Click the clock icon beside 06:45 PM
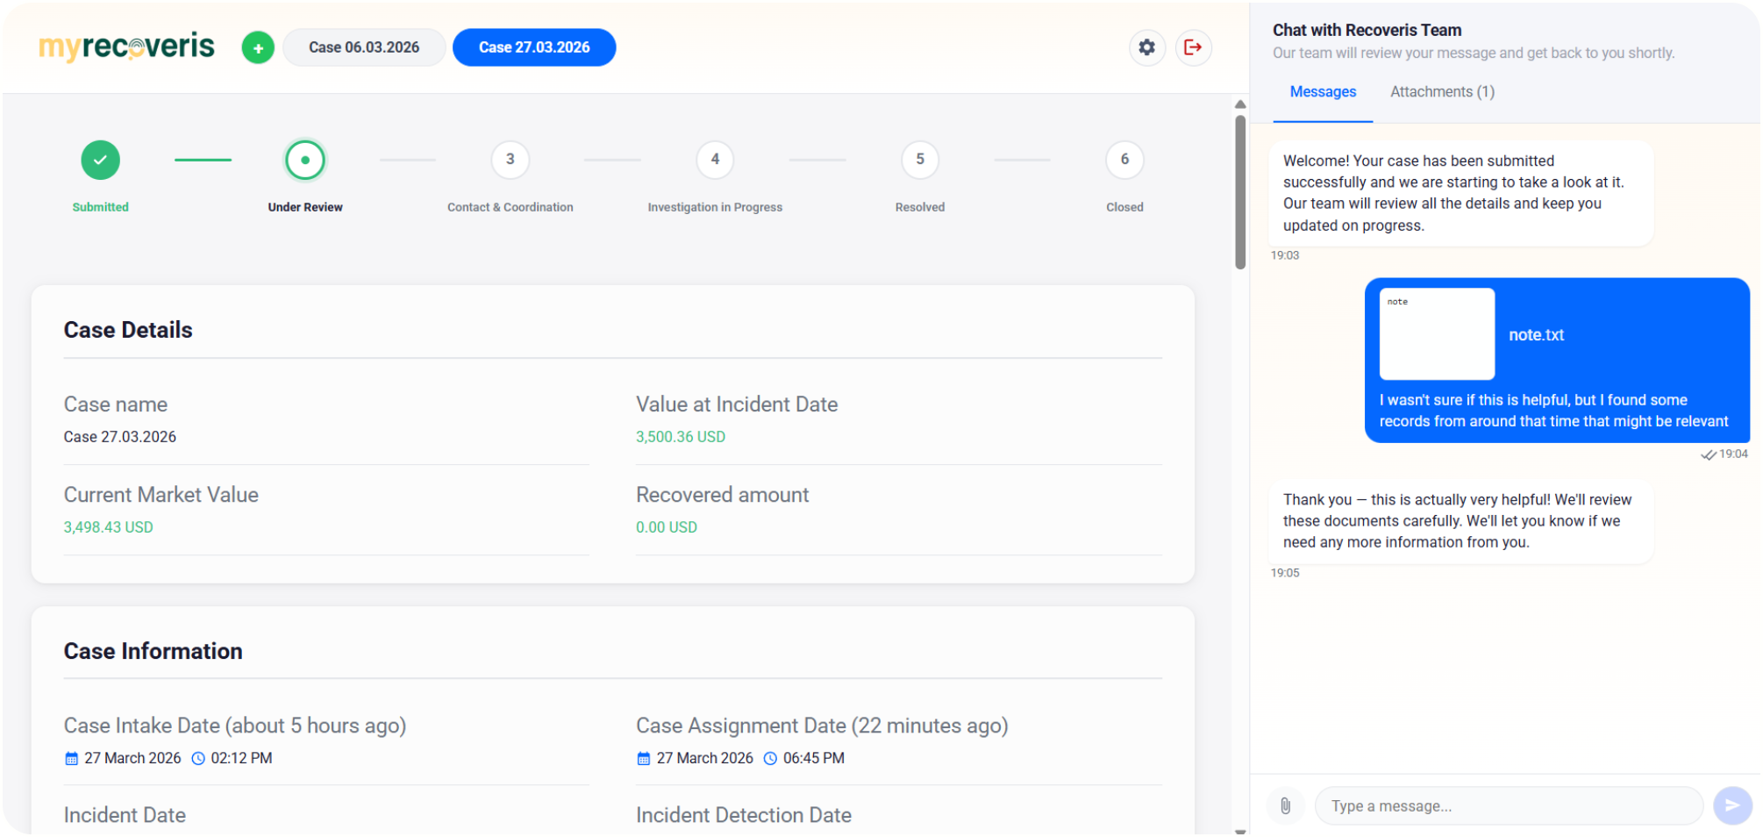This screenshot has width=1763, height=837. coord(770,759)
